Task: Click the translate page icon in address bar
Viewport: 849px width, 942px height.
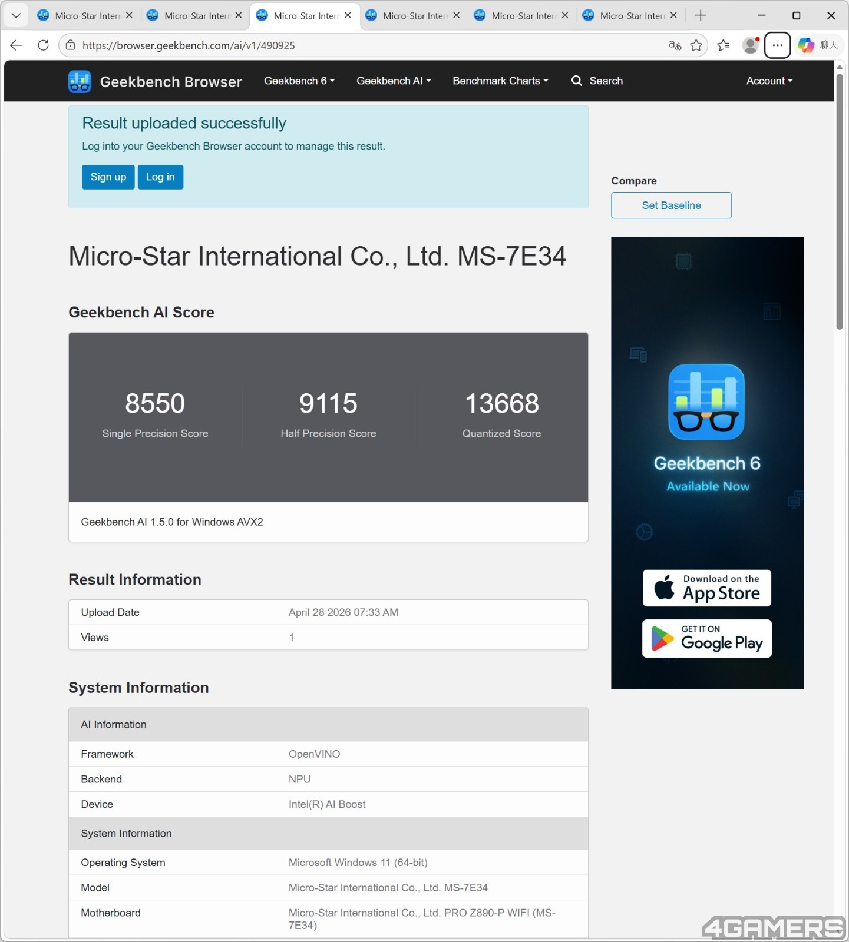Action: [675, 45]
